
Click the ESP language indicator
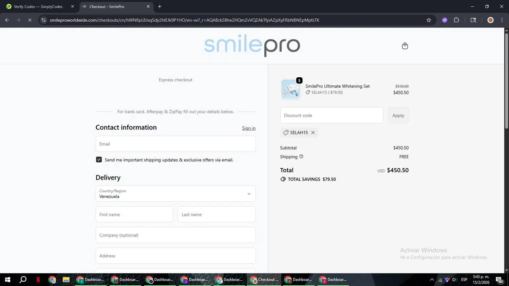(464, 280)
